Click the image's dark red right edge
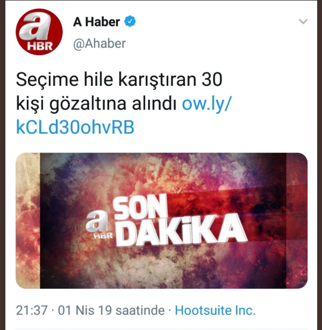 pyautogui.click(x=297, y=221)
